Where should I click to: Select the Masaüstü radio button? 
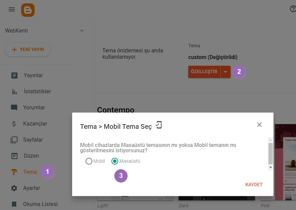point(115,161)
